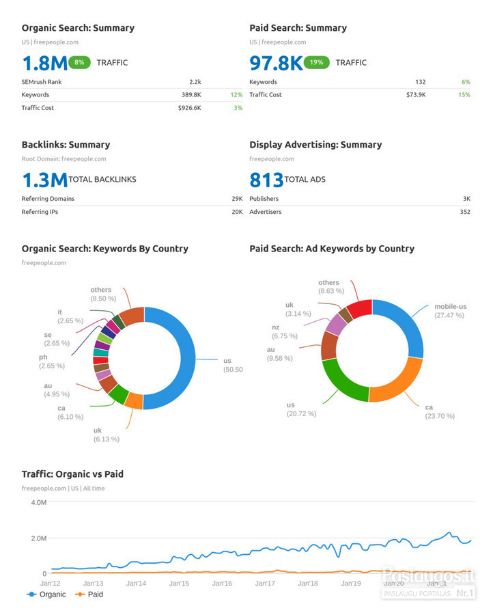Click the ph (2.65 %) label

coord(52,361)
